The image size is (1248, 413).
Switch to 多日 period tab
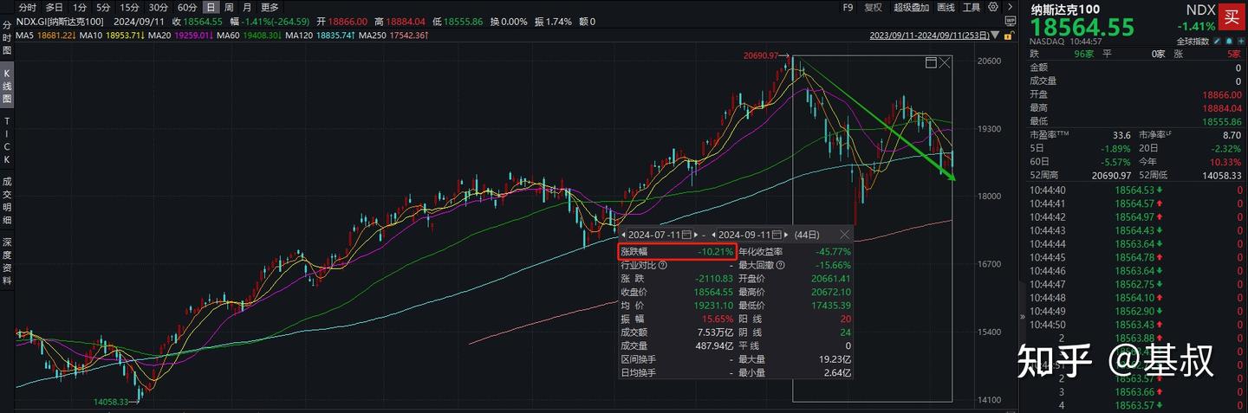(55, 7)
